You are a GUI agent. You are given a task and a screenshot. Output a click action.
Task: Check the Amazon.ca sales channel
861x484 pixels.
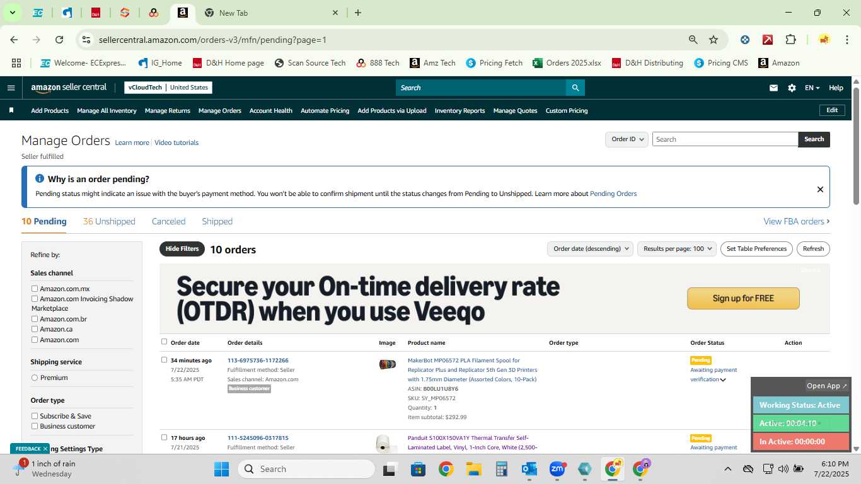[35, 329]
